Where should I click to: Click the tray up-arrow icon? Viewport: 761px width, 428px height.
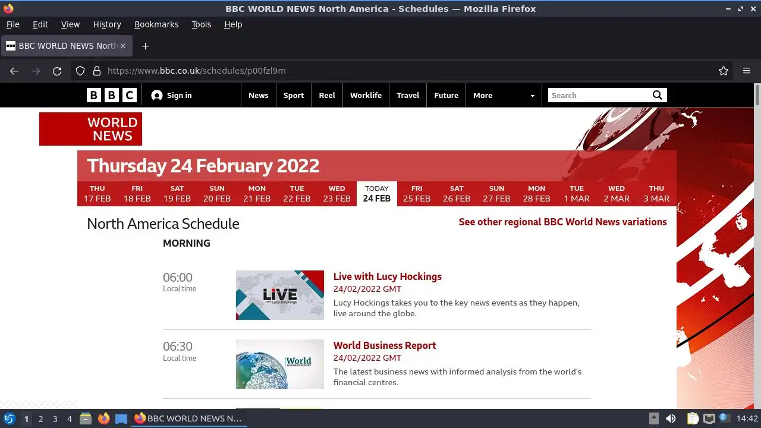pos(653,418)
